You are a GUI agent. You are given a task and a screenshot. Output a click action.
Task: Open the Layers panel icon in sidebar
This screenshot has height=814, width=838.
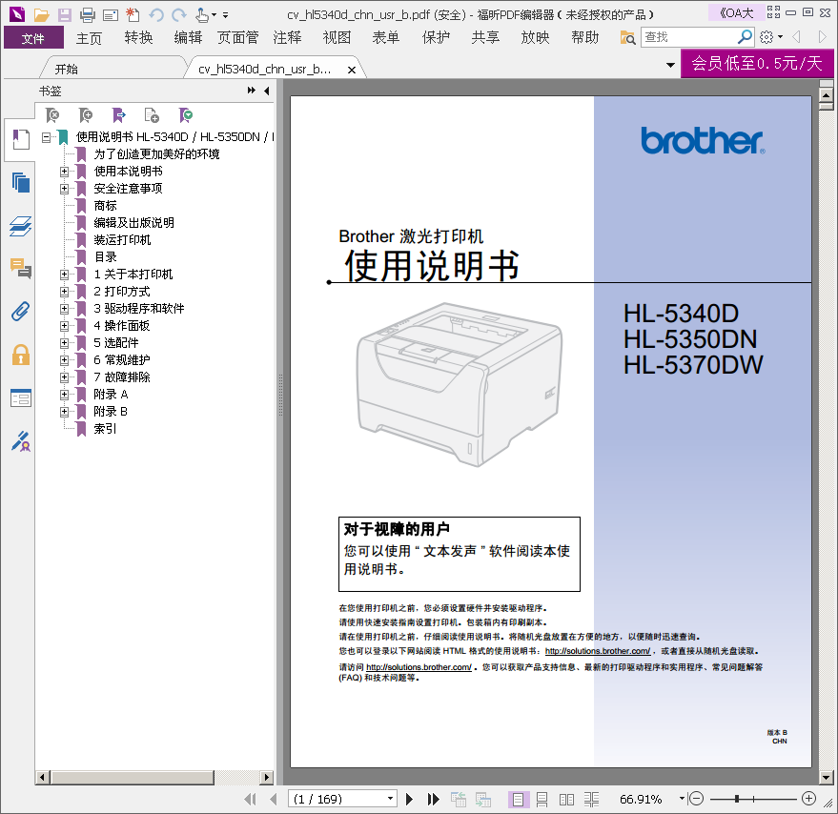(x=20, y=226)
